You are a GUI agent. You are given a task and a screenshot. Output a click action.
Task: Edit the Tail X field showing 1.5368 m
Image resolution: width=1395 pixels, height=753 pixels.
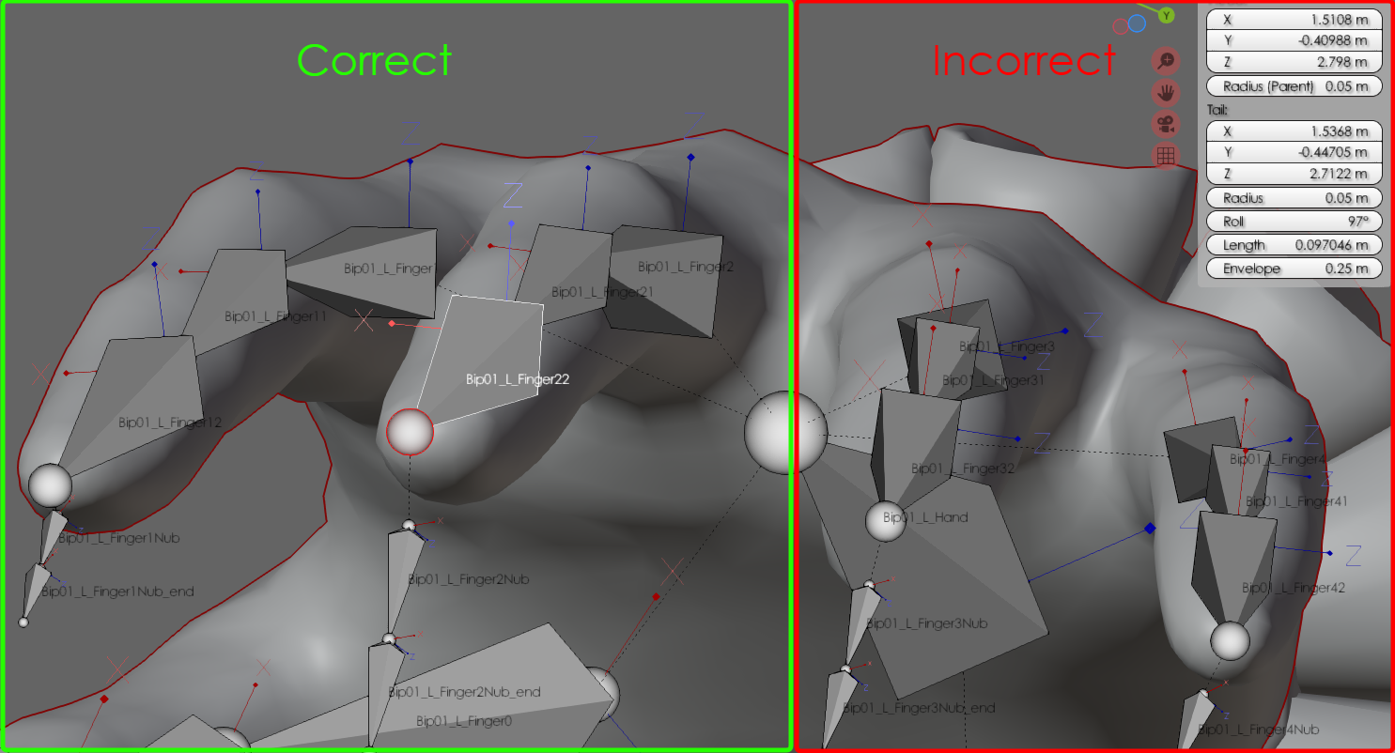point(1294,131)
